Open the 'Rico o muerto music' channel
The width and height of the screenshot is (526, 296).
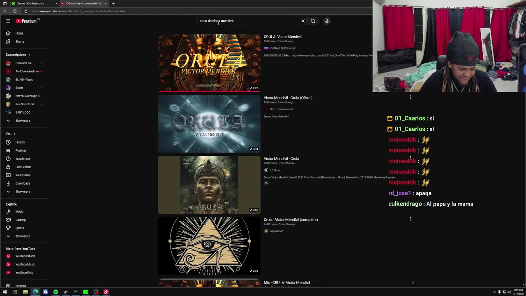pos(281,109)
